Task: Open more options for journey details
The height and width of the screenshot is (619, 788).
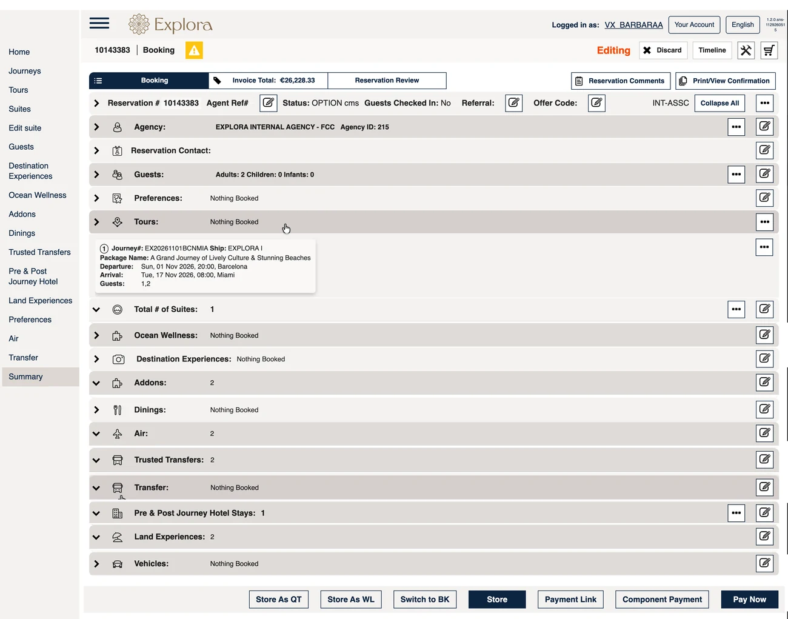Action: coord(764,247)
